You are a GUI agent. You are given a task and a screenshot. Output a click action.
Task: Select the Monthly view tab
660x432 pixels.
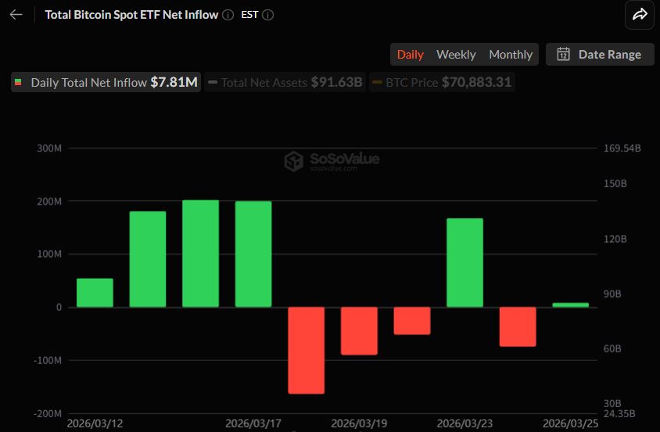pyautogui.click(x=511, y=54)
